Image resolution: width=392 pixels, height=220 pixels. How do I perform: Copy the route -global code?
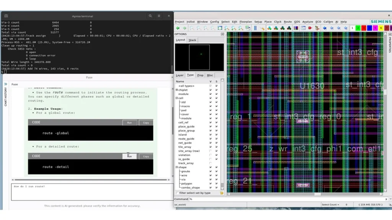tap(146, 123)
